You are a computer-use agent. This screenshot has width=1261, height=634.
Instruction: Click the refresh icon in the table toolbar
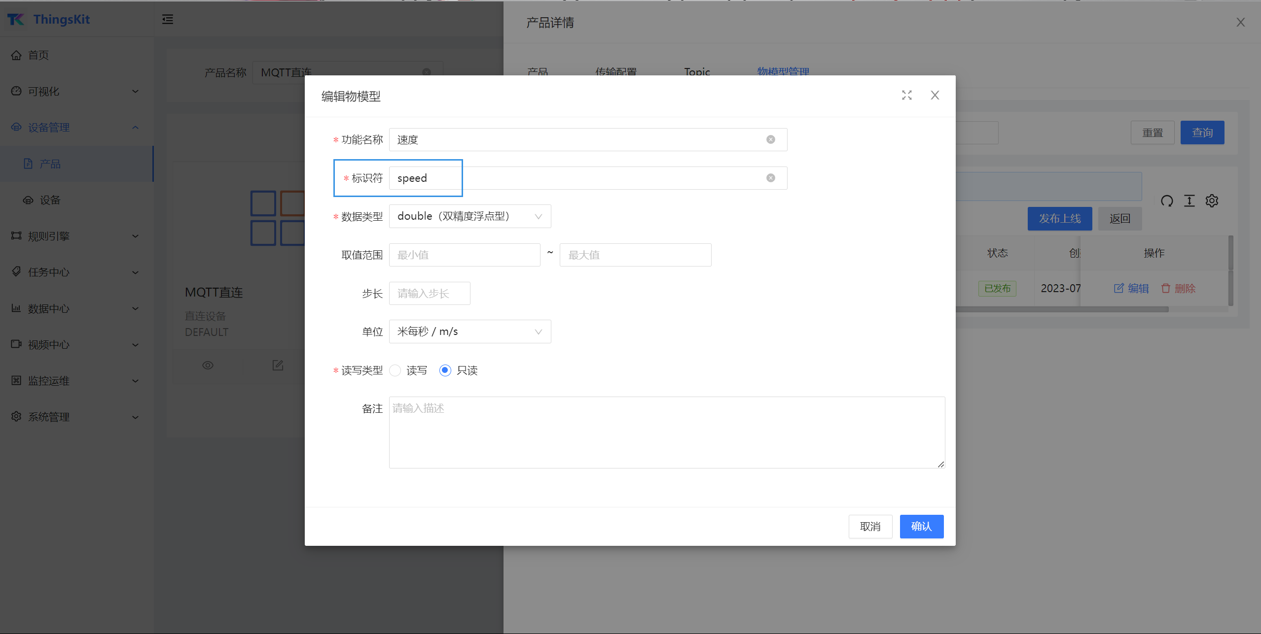coord(1166,201)
